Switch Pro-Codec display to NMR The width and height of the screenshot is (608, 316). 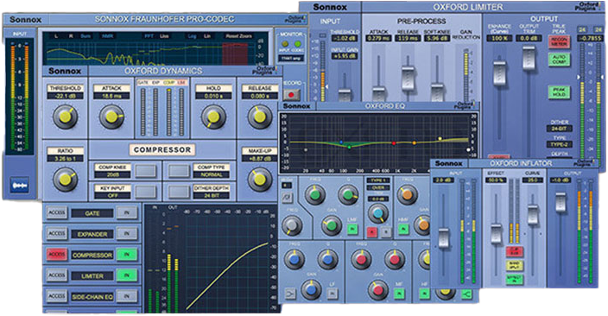107,36
